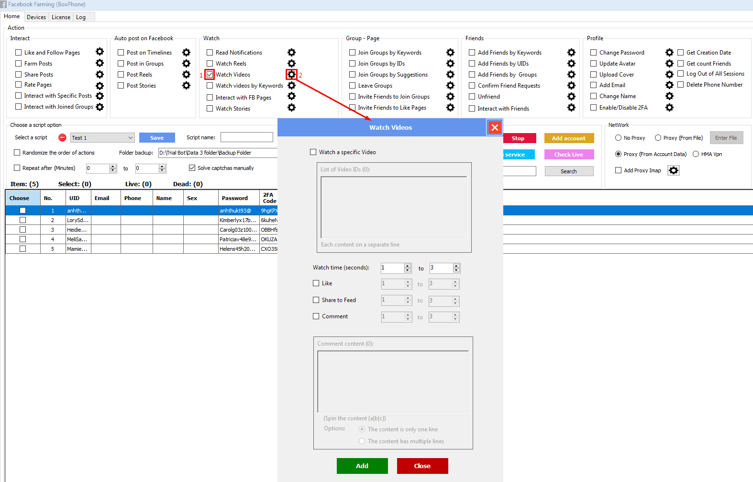Check Repeat after (Minutes) option

point(17,168)
